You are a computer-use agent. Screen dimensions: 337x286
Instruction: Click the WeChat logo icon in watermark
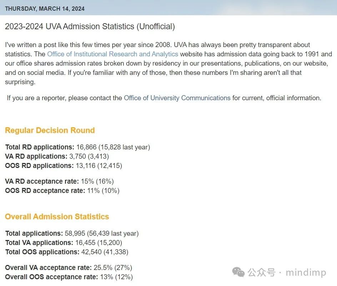click(238, 272)
